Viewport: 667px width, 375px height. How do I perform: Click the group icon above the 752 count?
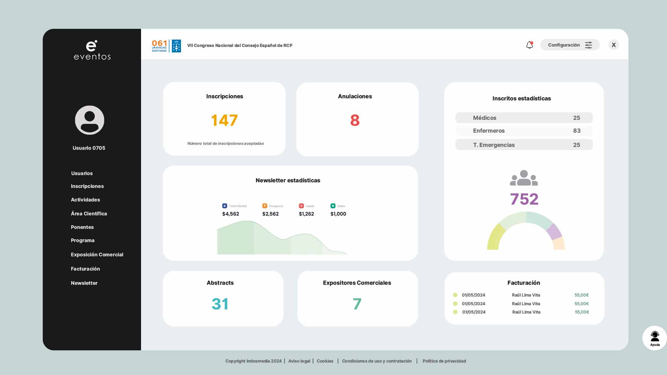[524, 178]
